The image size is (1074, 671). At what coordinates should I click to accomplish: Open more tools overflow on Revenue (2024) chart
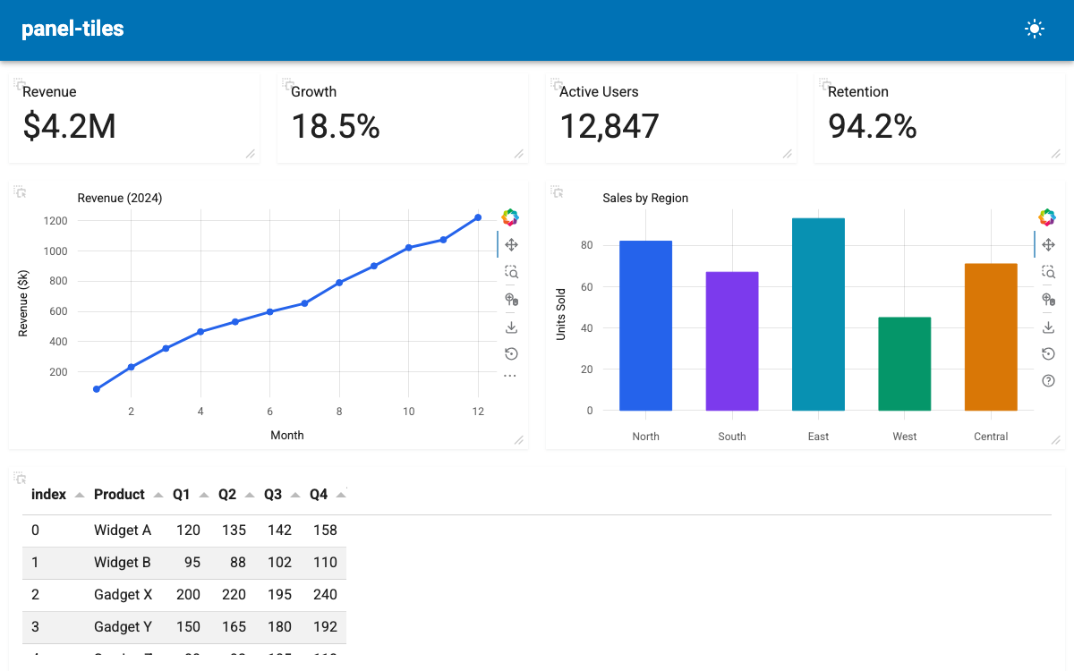510,376
